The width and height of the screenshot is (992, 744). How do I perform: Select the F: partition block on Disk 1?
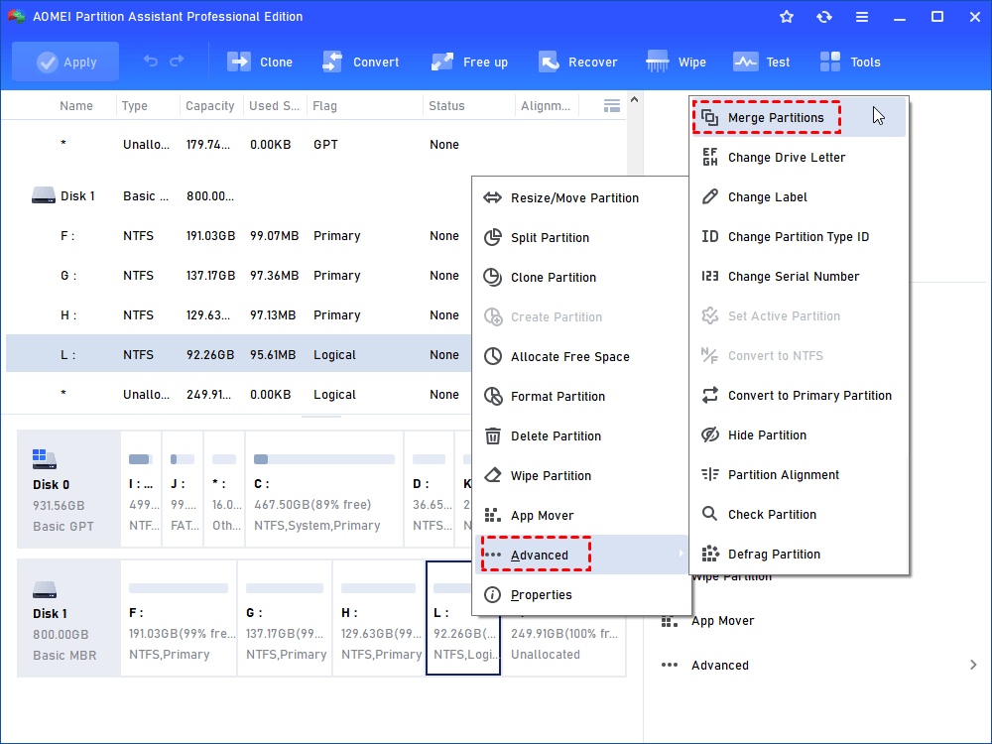click(179, 619)
